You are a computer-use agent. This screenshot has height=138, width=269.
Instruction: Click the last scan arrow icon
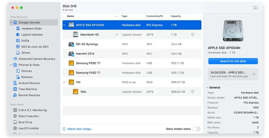[253, 74]
